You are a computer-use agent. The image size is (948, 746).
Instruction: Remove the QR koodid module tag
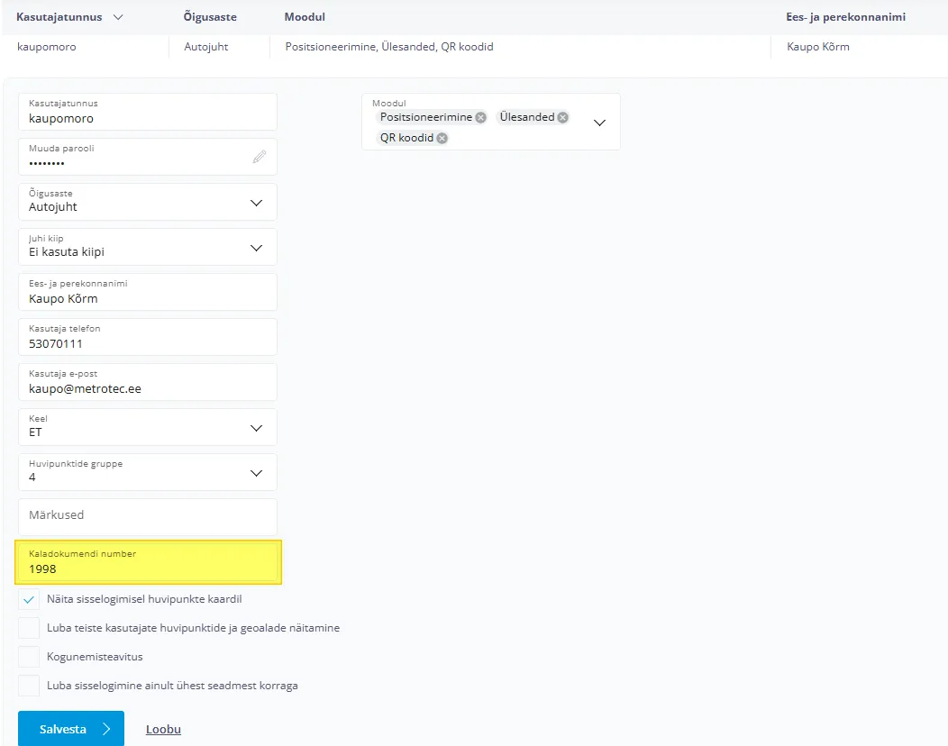tap(442, 138)
